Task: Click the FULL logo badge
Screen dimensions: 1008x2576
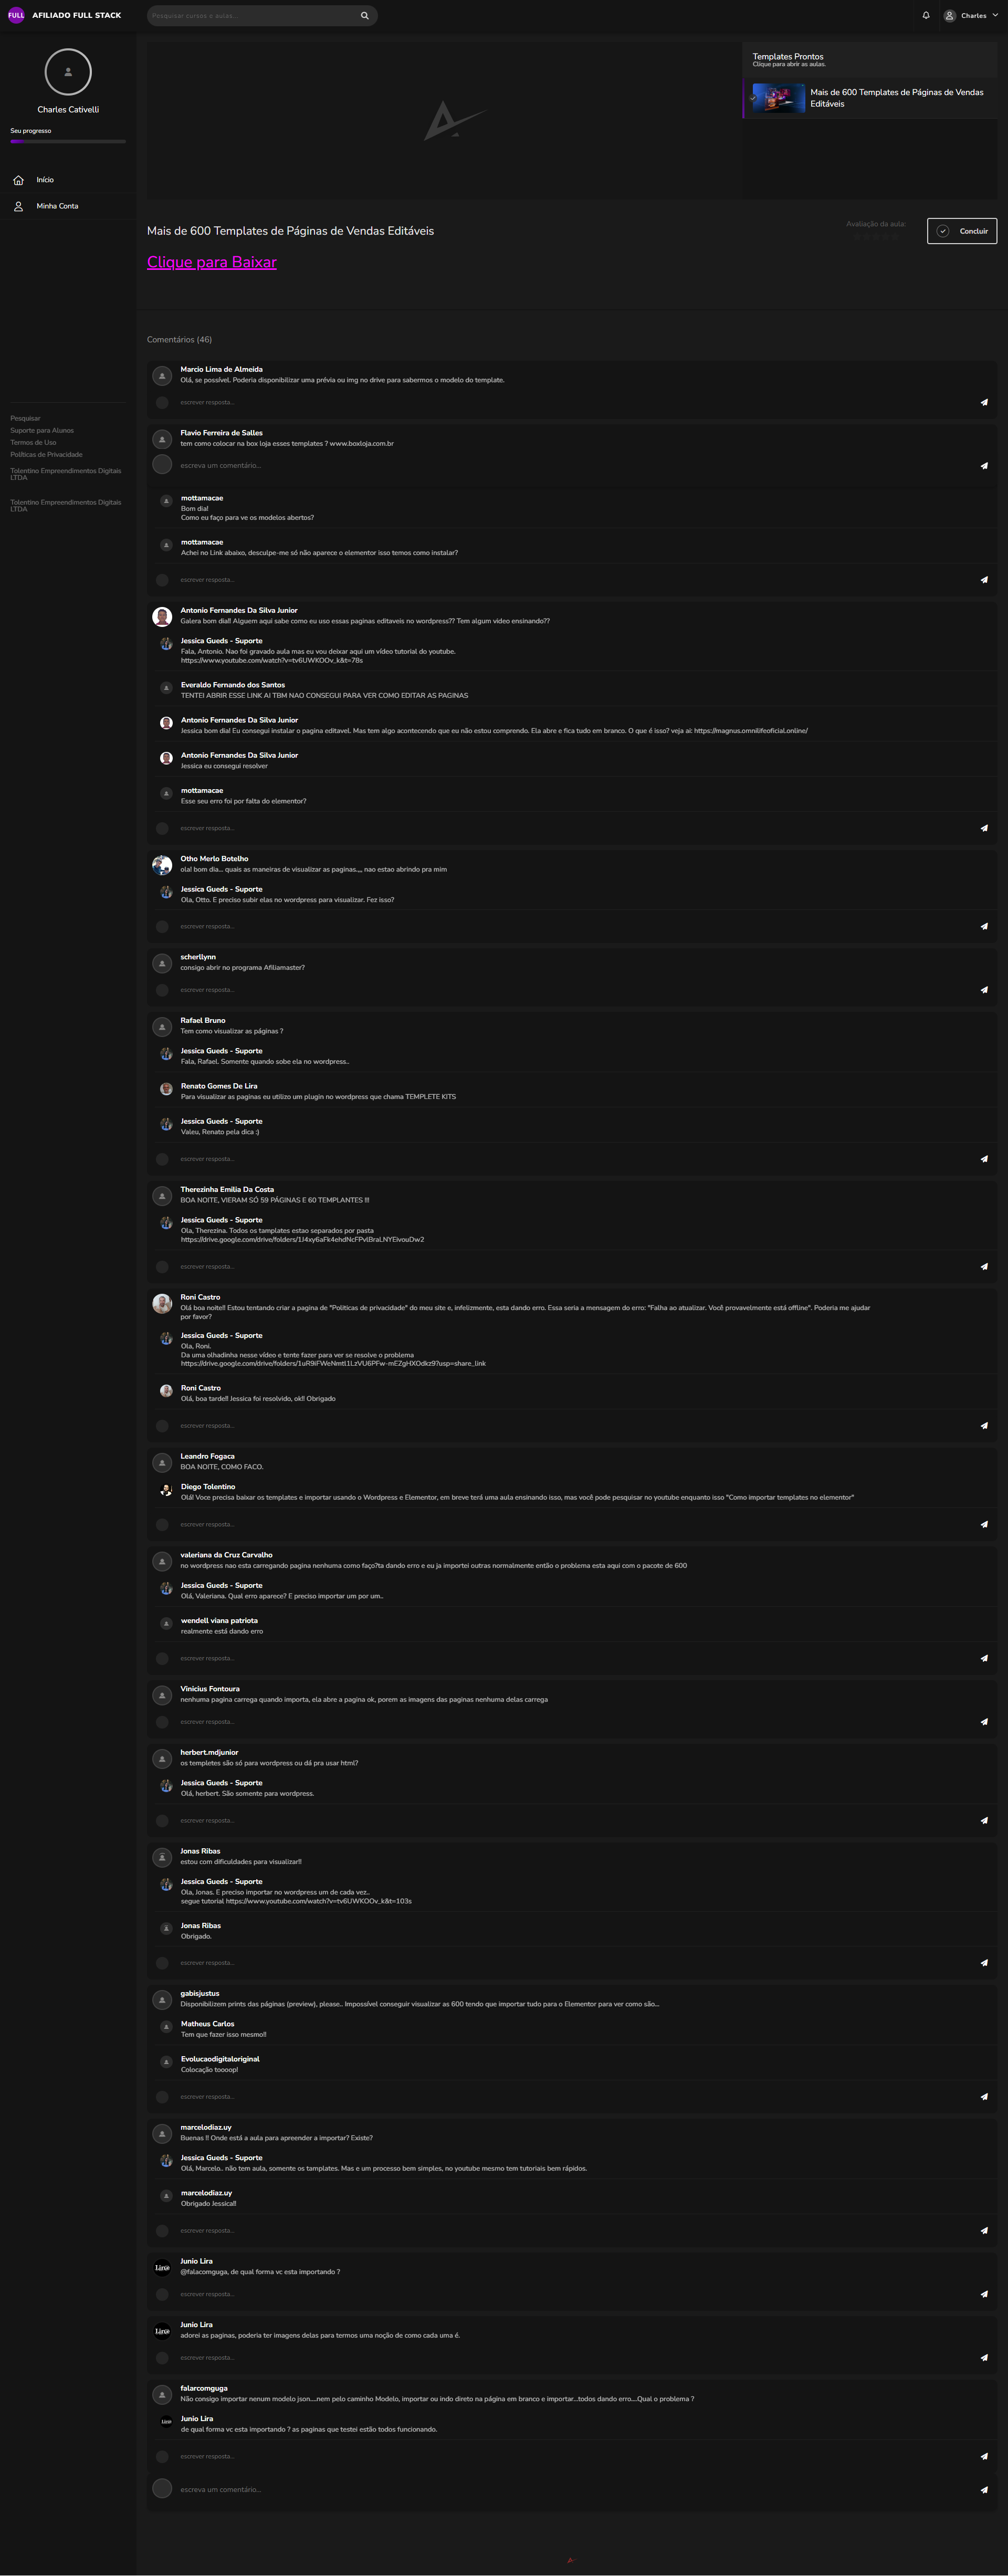Action: coord(16,15)
